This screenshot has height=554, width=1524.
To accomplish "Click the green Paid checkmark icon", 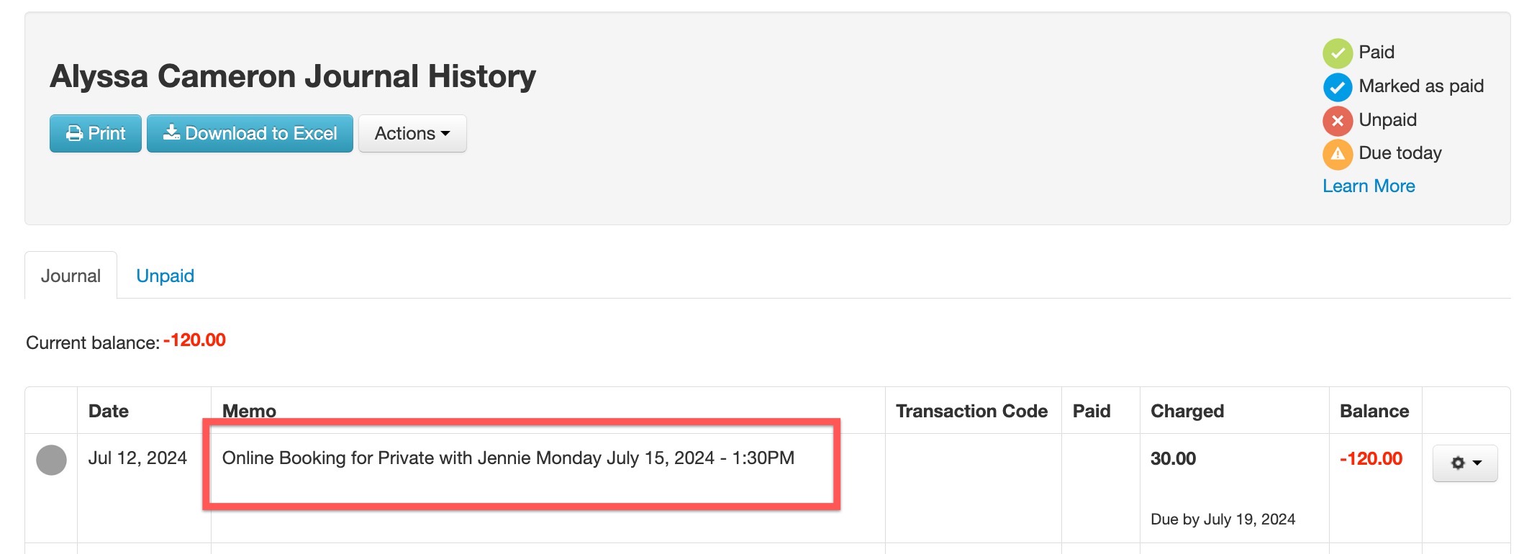I will (1338, 53).
